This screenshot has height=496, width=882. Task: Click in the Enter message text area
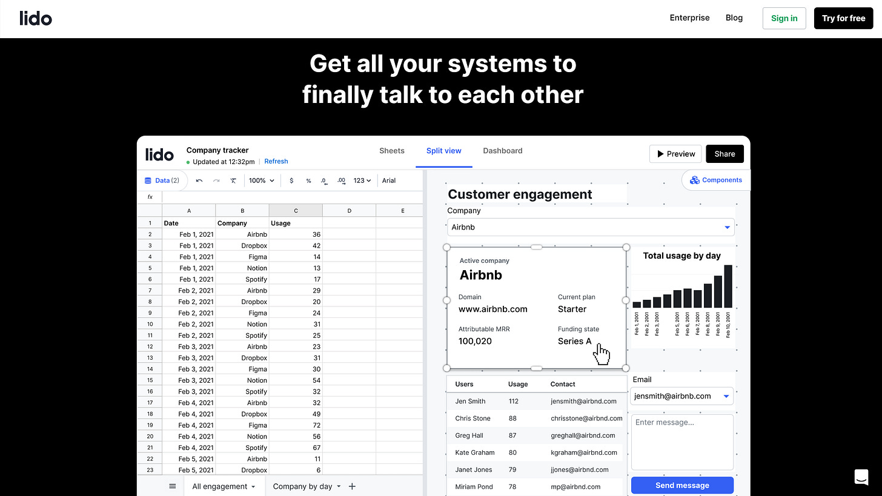point(682,442)
